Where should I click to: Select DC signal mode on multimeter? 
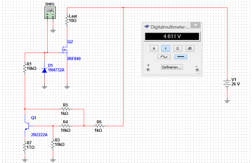(x=181, y=57)
